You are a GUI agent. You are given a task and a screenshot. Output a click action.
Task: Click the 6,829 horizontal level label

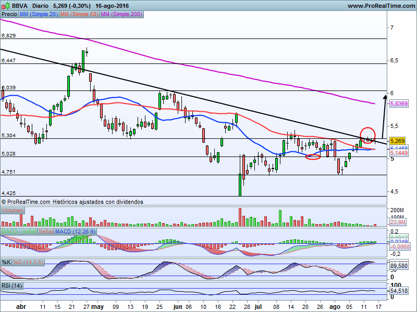8,36
